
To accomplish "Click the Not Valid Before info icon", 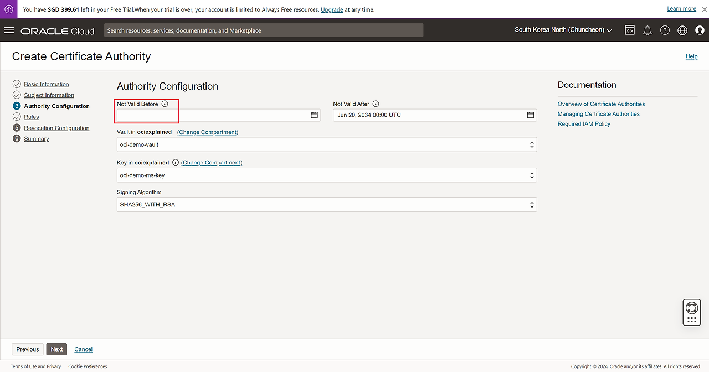I will [165, 104].
